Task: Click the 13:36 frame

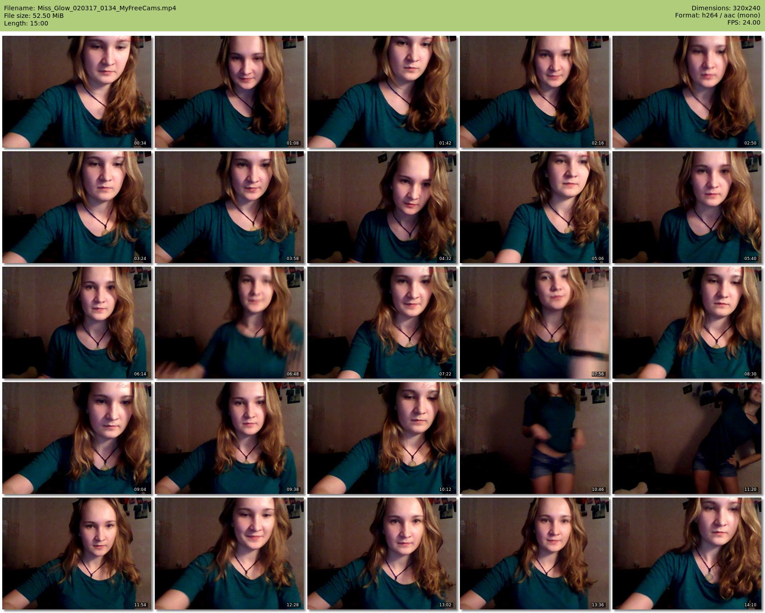Action: pos(535,553)
